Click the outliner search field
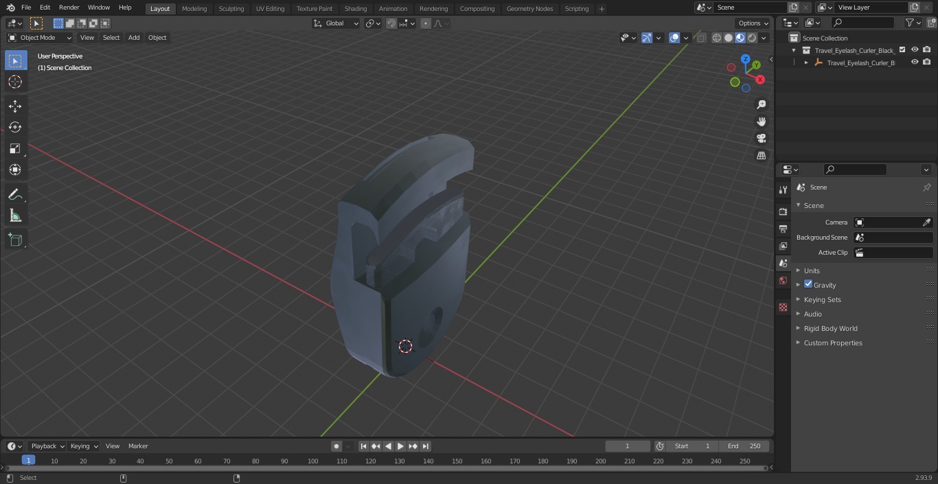This screenshot has height=484, width=938. (862, 23)
